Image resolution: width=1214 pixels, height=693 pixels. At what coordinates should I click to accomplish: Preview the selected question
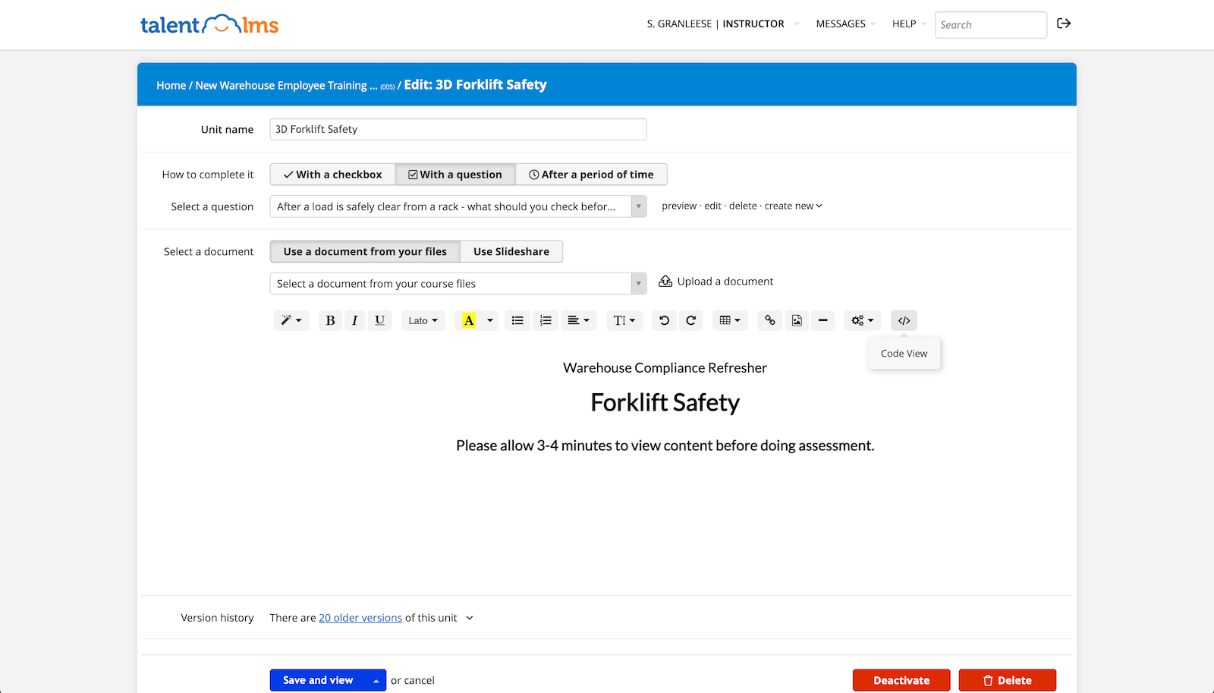(679, 206)
